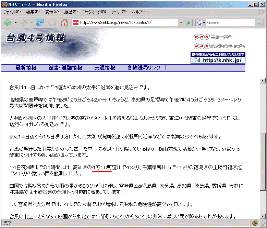Open the 被害・避難情報 navigation link
The image size is (267, 228).
tap(65, 68)
